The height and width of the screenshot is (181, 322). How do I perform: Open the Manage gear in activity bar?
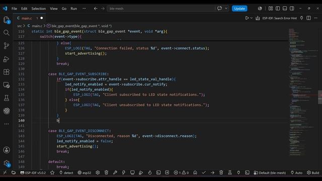(7, 163)
